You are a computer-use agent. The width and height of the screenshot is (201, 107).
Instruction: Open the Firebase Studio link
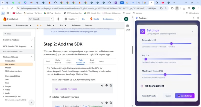pos(95,19)
